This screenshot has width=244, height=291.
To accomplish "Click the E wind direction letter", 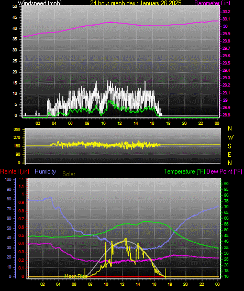I will coord(229,154).
